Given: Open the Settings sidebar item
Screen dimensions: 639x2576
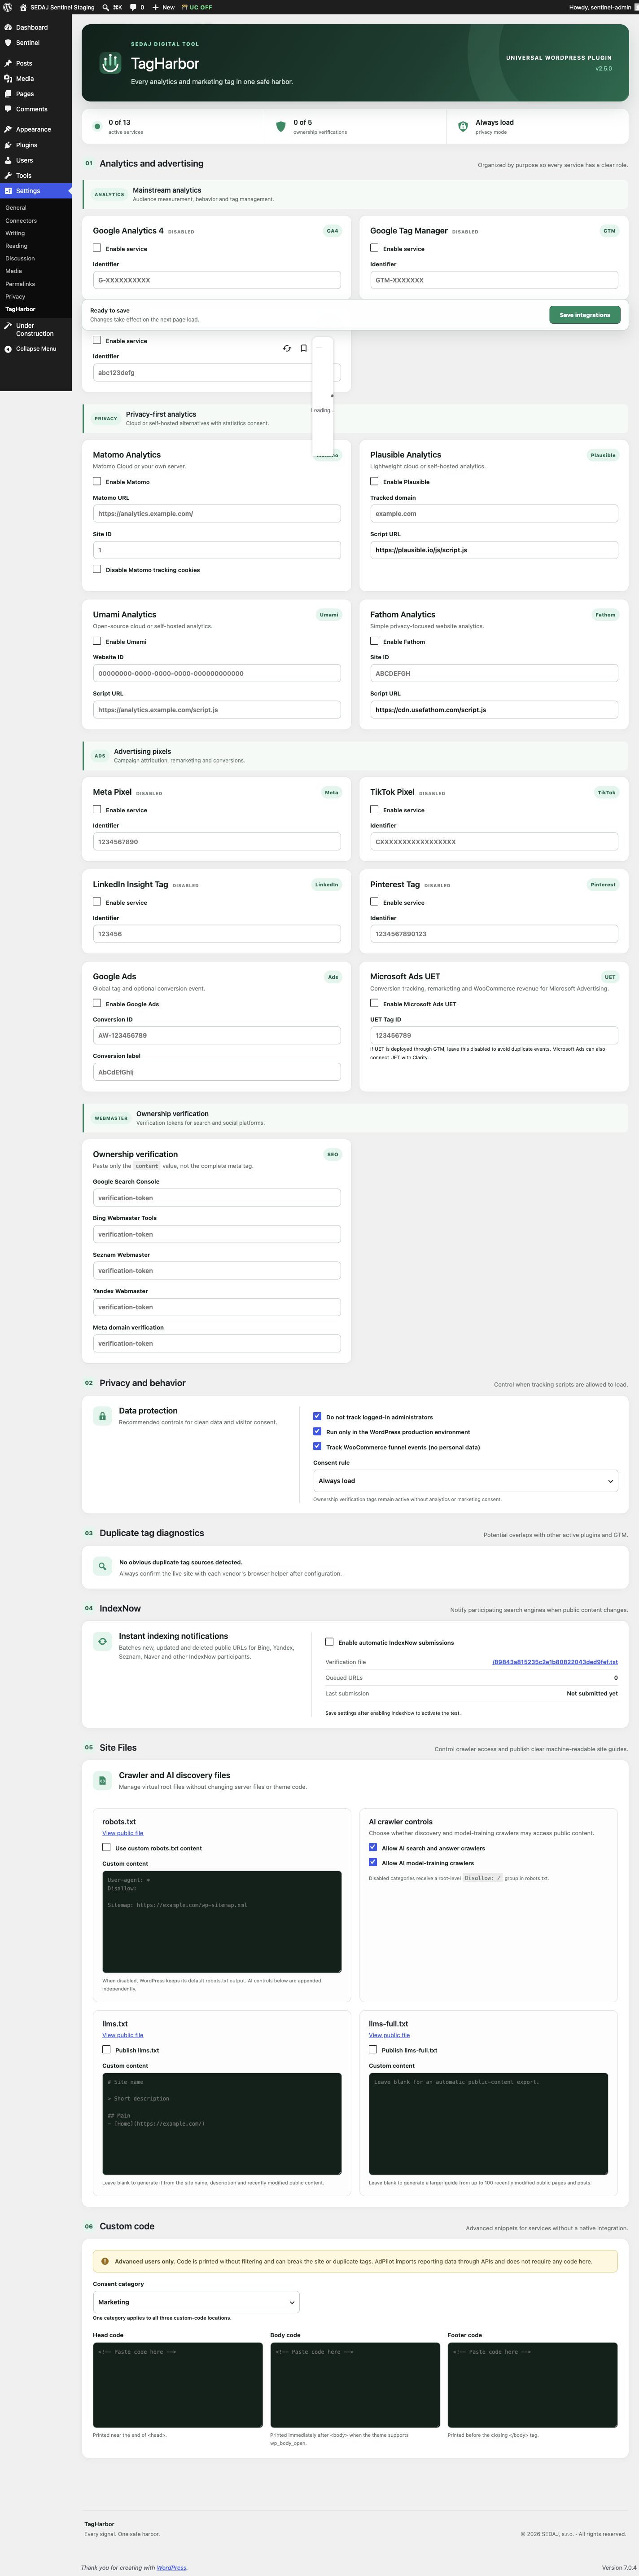Looking at the screenshot, I should tap(36, 191).
